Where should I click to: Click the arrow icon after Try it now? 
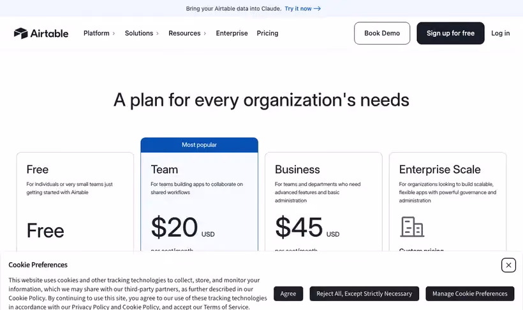point(317,9)
